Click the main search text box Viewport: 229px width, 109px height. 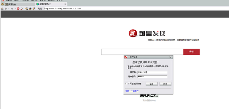tap(142, 52)
